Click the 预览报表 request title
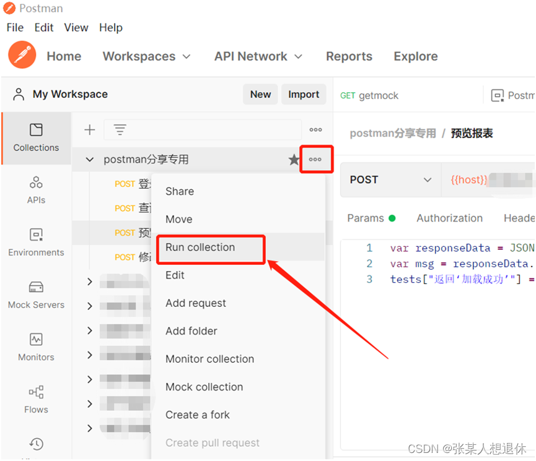This screenshot has width=536, height=461. (472, 134)
